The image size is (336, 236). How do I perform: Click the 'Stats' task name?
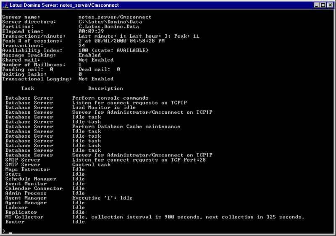[13, 174]
